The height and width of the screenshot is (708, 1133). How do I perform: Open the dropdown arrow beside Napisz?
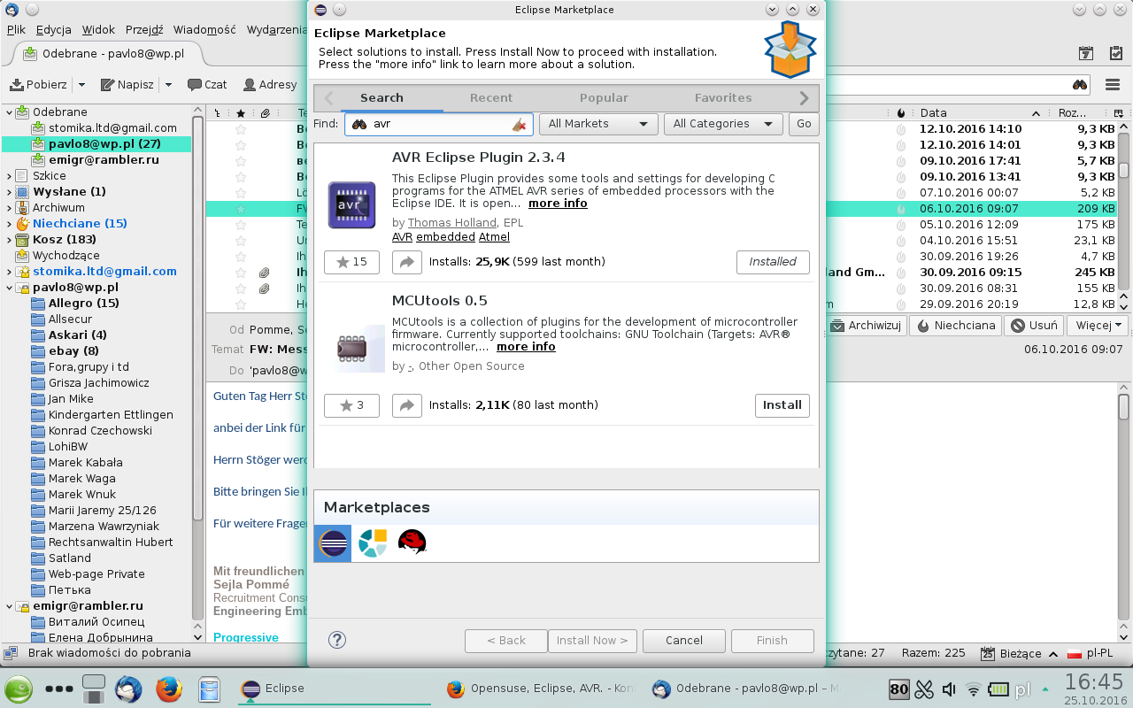point(168,85)
